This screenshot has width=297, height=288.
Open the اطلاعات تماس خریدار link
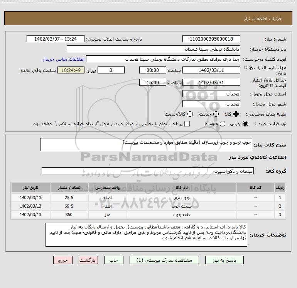click(x=64, y=59)
